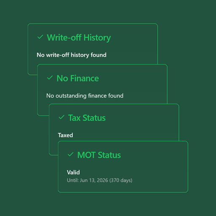Open the Tax Status card
The width and height of the screenshot is (216, 216).
pyautogui.click(x=114, y=122)
